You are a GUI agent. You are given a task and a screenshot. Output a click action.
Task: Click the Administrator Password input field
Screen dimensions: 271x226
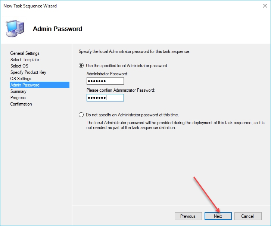coord(105,81)
